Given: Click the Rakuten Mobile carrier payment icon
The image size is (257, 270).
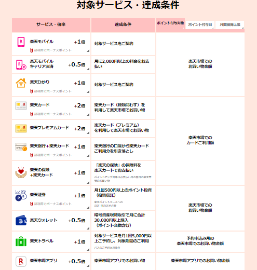Looking at the screenshot, I should pos(21,65).
